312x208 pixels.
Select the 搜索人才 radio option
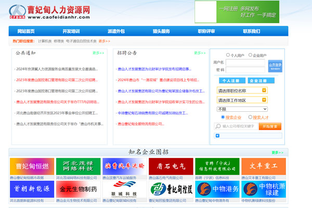click(250, 117)
